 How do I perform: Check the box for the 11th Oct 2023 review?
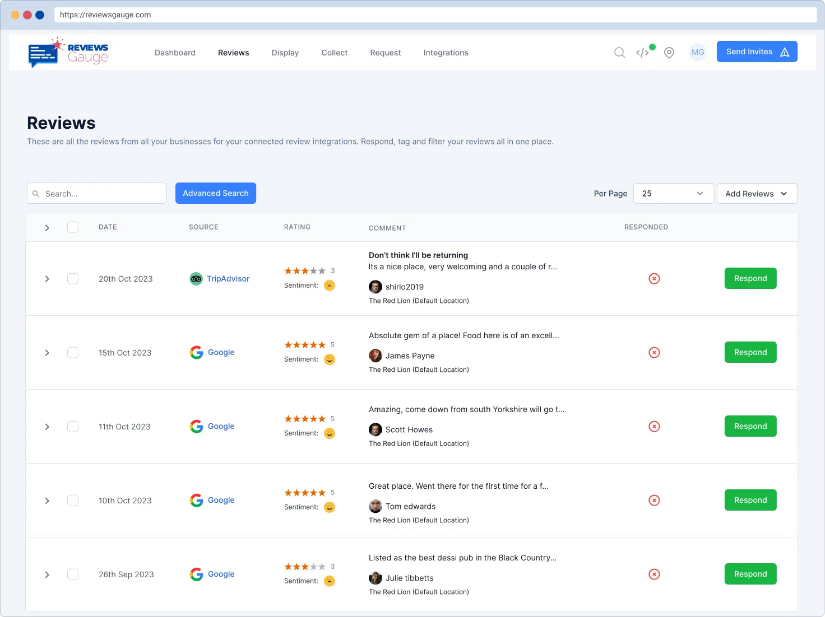(x=73, y=427)
